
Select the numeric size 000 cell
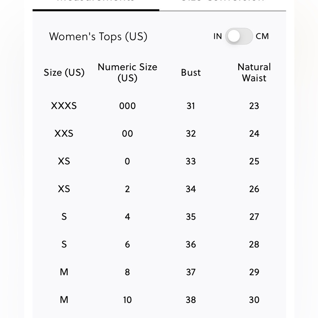pyautogui.click(x=127, y=106)
